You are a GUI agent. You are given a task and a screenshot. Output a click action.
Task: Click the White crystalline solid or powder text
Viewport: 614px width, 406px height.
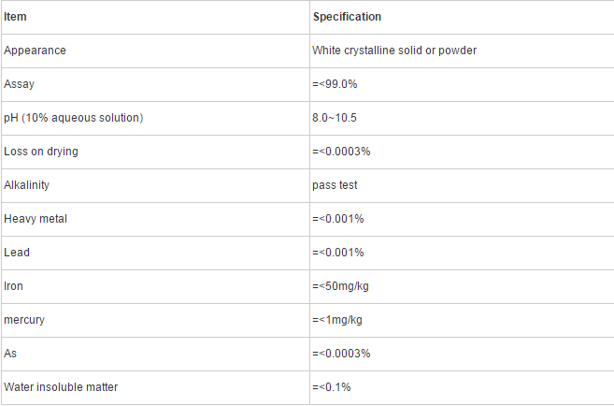[394, 51]
